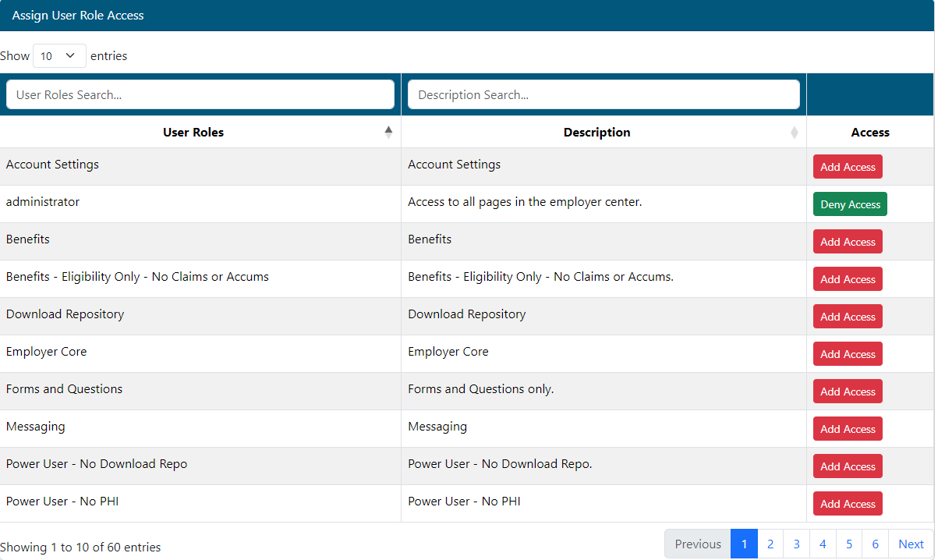Sort by Description column arrow

tap(794, 133)
